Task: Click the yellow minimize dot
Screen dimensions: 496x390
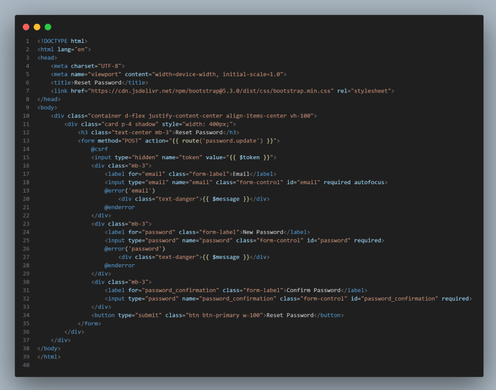Action: pyautogui.click(x=37, y=27)
